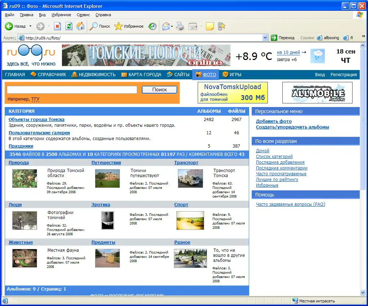Click the Назад back arrow button

tap(15, 26)
